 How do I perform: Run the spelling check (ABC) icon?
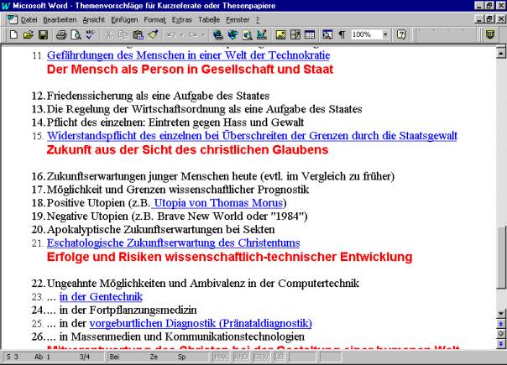[x=90, y=35]
